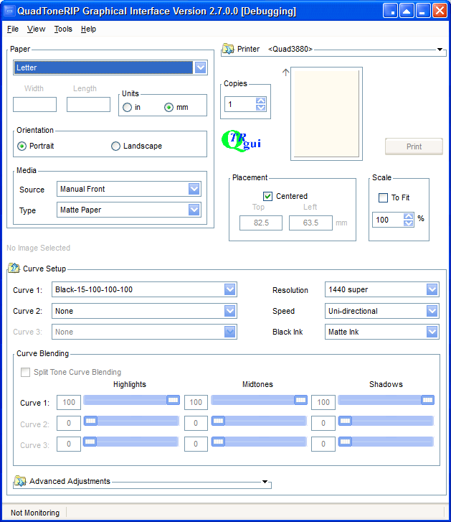Increase the Copies count with up arrow
451x522 pixels.
(261, 101)
